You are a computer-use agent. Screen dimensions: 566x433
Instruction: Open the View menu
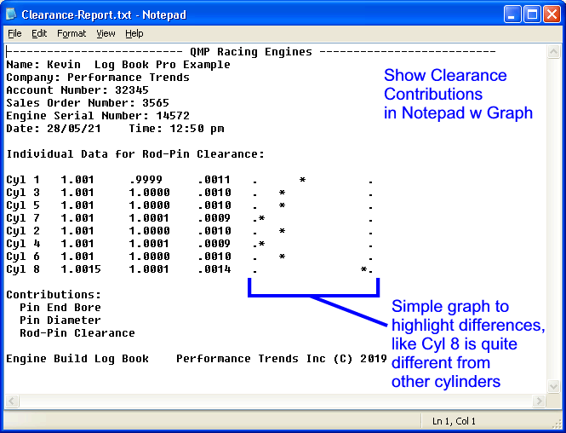(x=106, y=33)
